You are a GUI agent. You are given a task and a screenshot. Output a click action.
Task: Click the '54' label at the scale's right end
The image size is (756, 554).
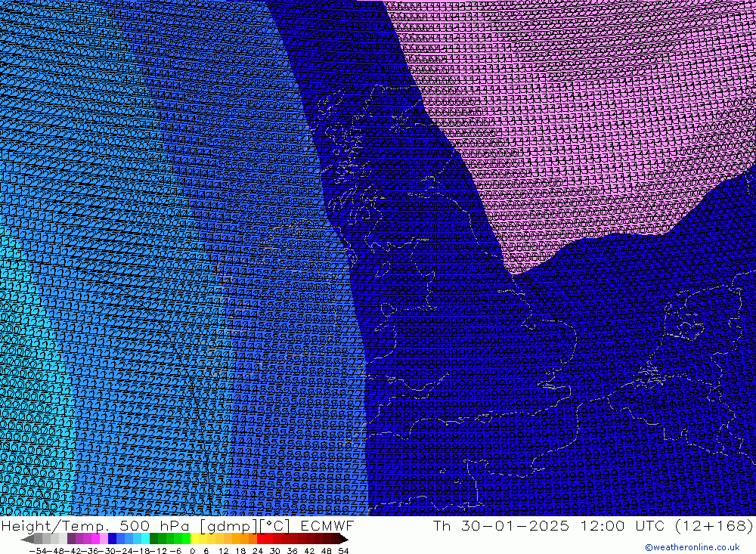coord(343,551)
